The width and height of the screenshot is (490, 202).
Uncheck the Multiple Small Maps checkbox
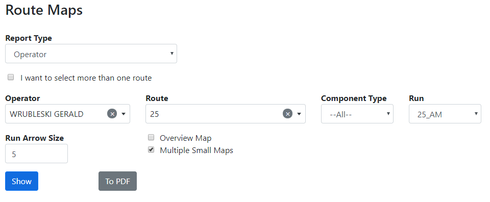coord(151,150)
